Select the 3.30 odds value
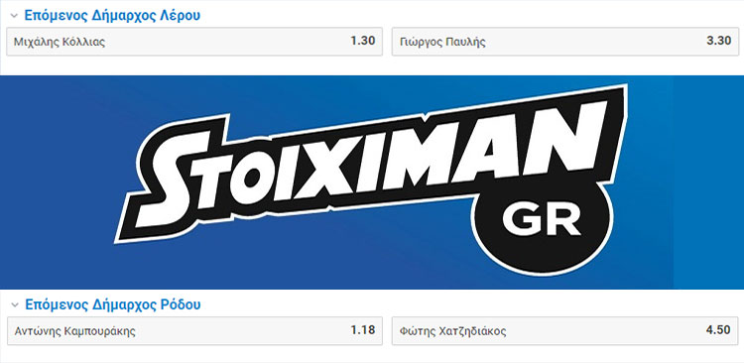The height and width of the screenshot is (363, 744). pyautogui.click(x=718, y=41)
